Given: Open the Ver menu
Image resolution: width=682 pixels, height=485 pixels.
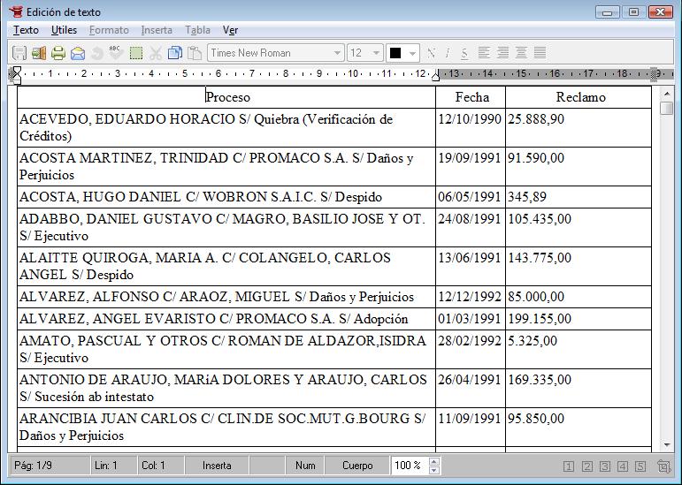Looking at the screenshot, I should [230, 30].
